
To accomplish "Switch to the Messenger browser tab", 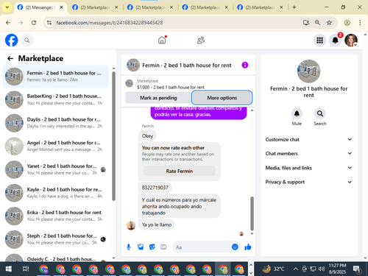I will [x=40, y=7].
